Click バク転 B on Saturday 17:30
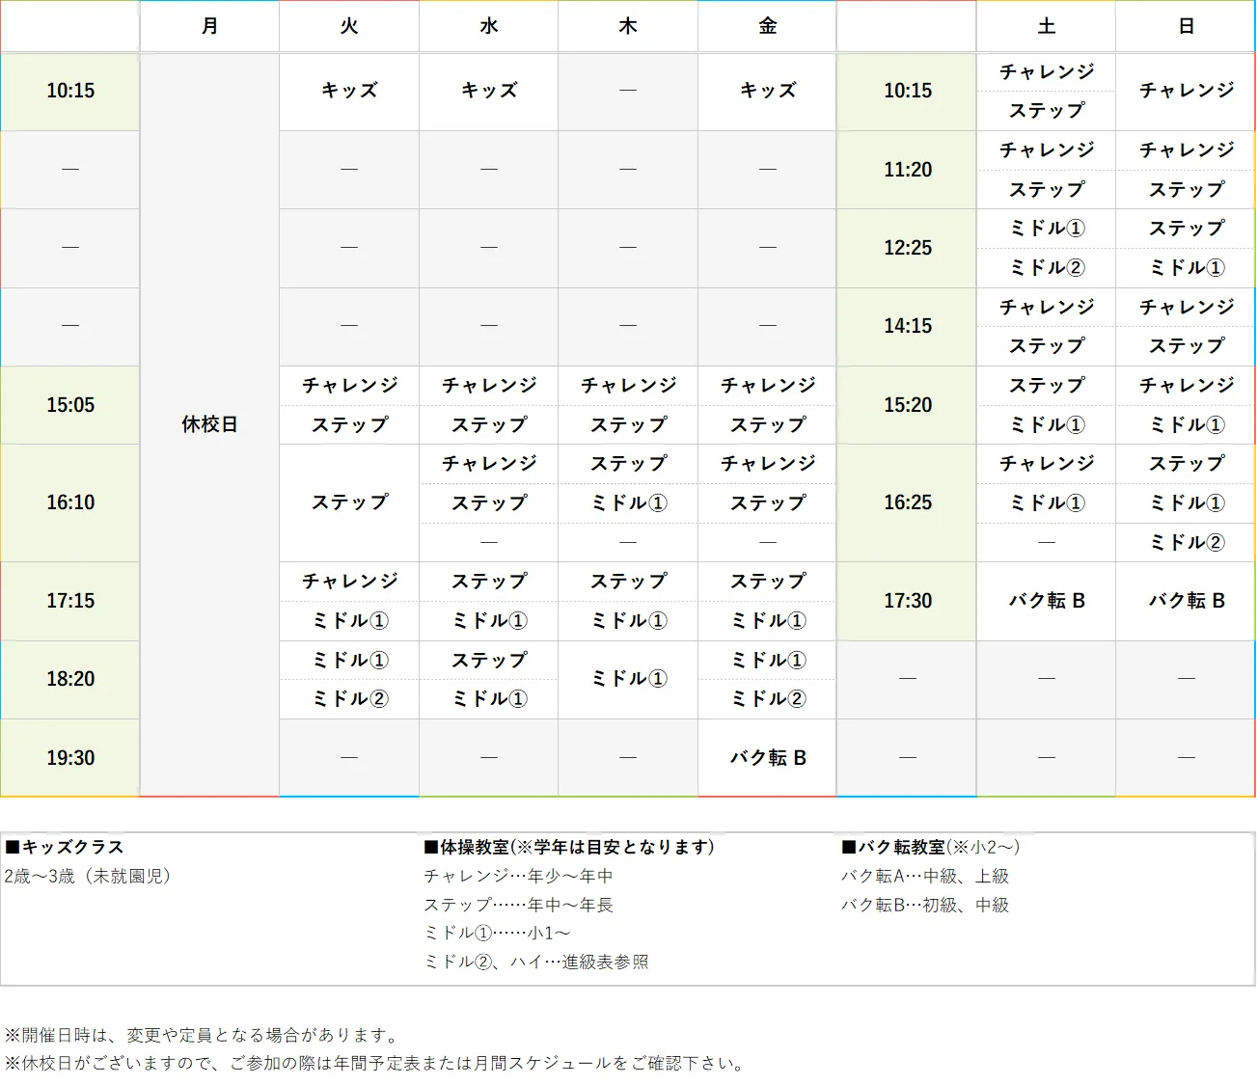 tap(1046, 600)
